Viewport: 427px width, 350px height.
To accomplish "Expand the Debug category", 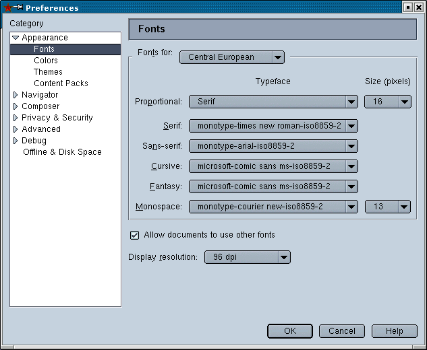I will (16, 141).
